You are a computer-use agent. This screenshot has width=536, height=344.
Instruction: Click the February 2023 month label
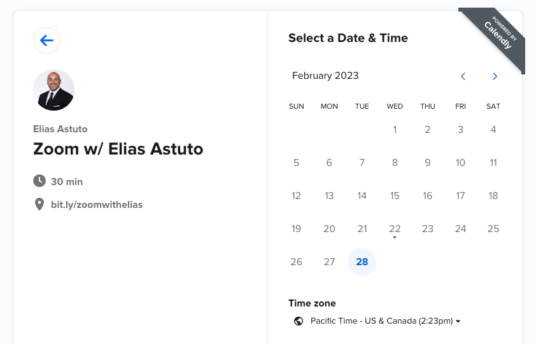click(x=325, y=76)
